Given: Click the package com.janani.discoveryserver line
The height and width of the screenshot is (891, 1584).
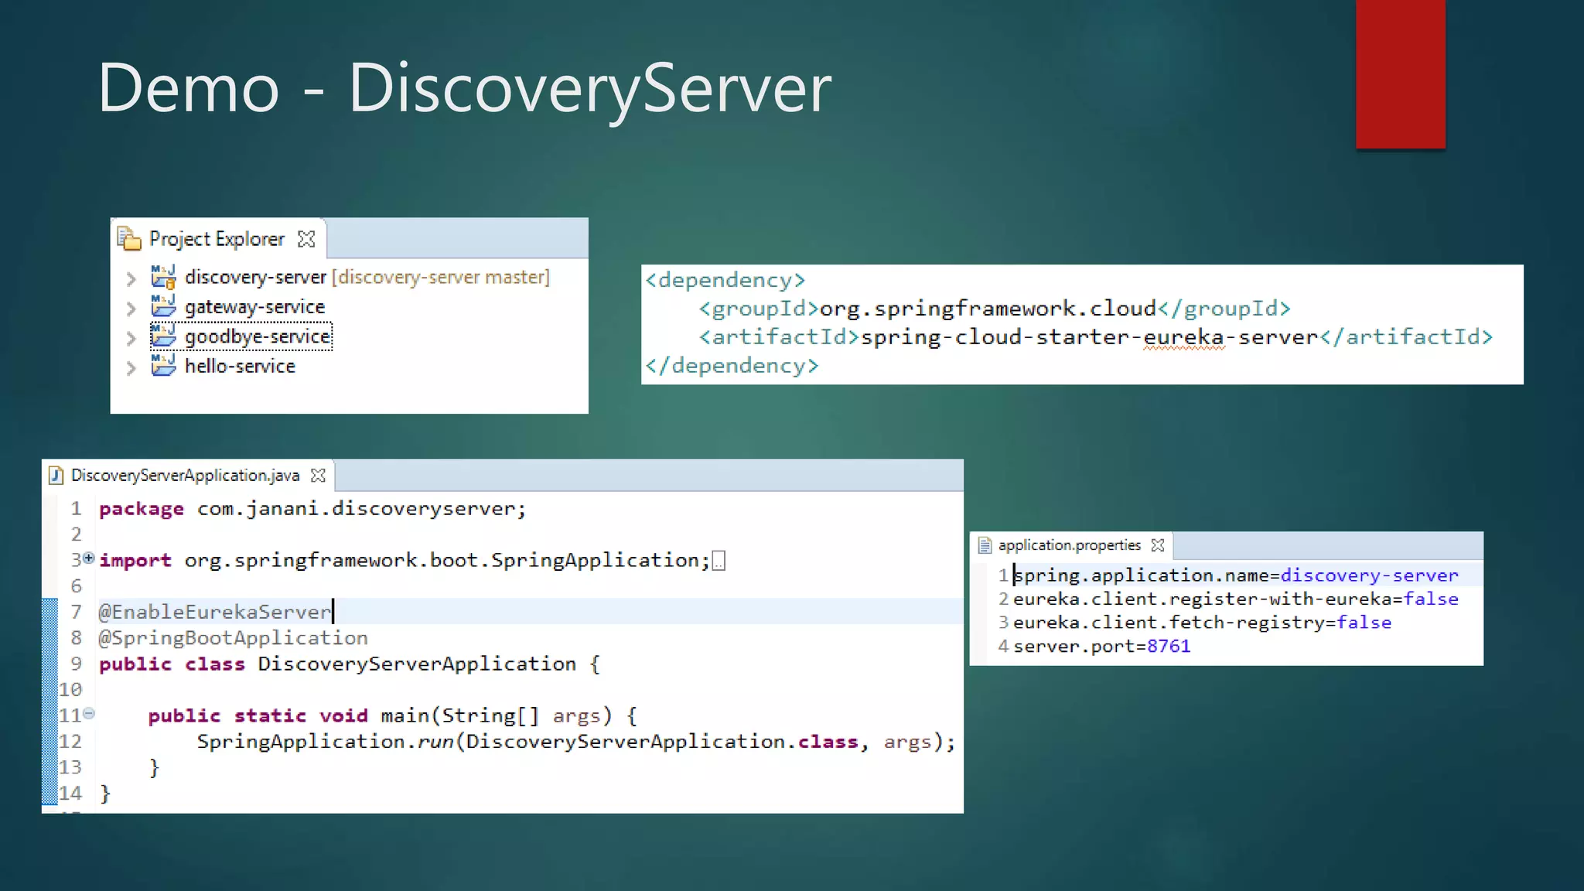Looking at the screenshot, I should pos(312,509).
